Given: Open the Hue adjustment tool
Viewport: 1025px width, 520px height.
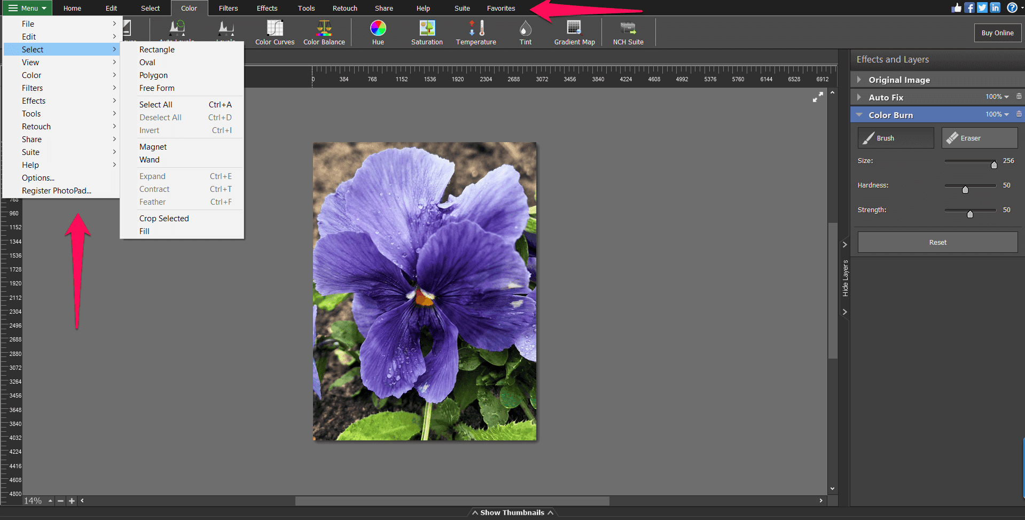Looking at the screenshot, I should point(378,32).
